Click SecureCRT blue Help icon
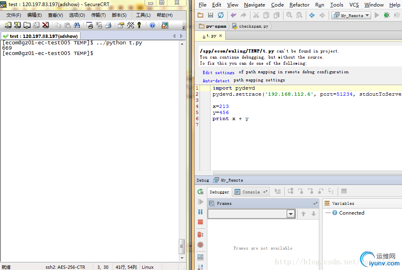Image resolution: width=402 pixels, height=270 pixels. pos(152,25)
